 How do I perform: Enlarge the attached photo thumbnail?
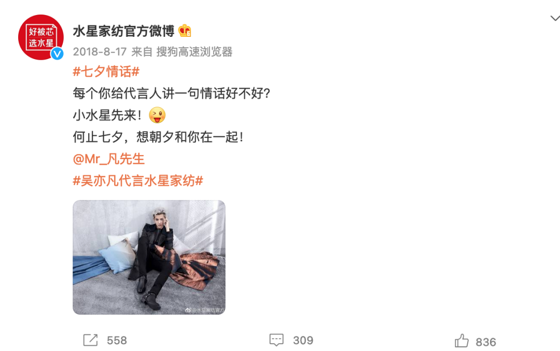click(x=149, y=257)
